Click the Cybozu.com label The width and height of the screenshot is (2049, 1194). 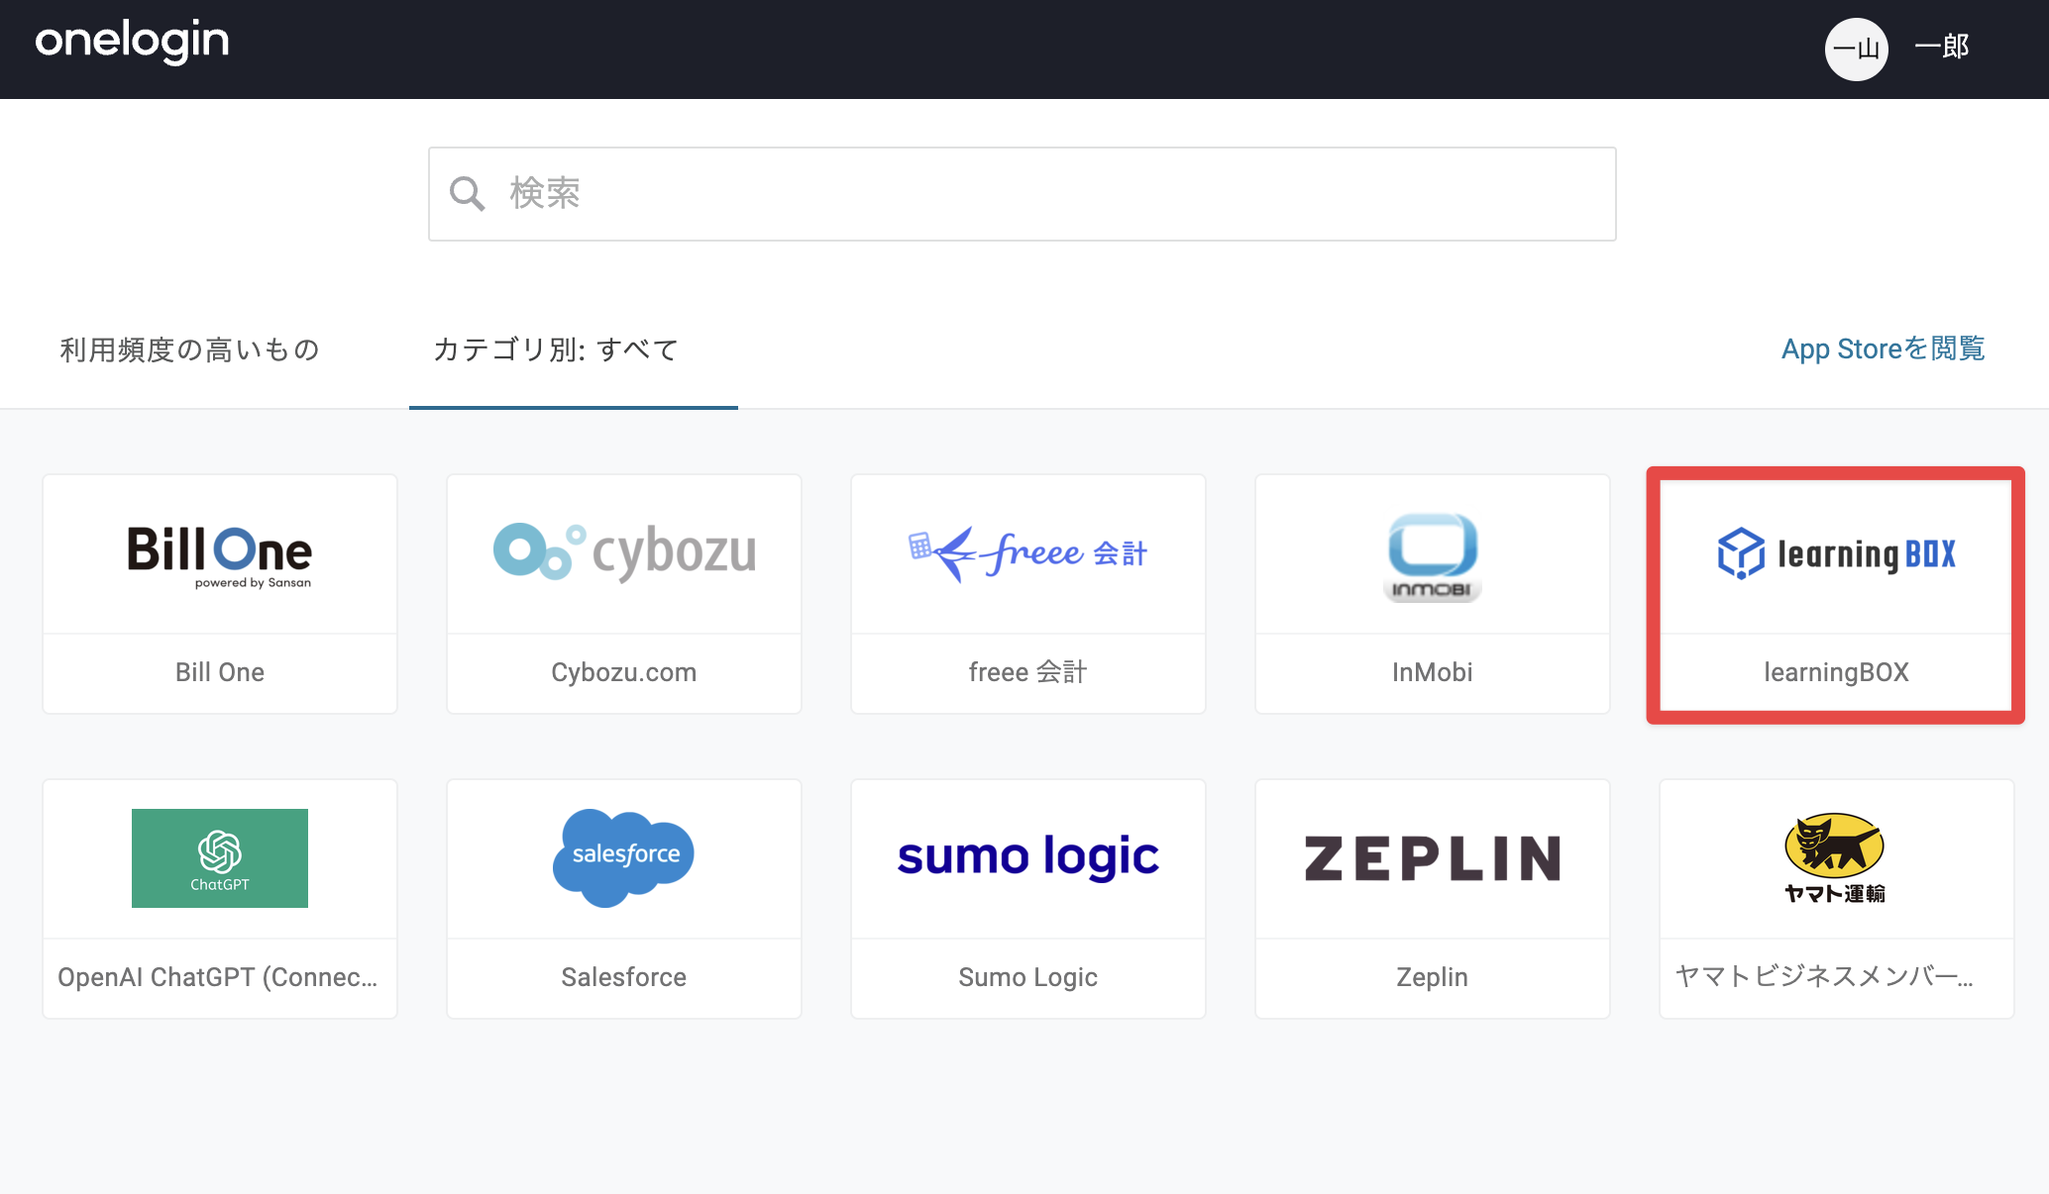coord(624,672)
